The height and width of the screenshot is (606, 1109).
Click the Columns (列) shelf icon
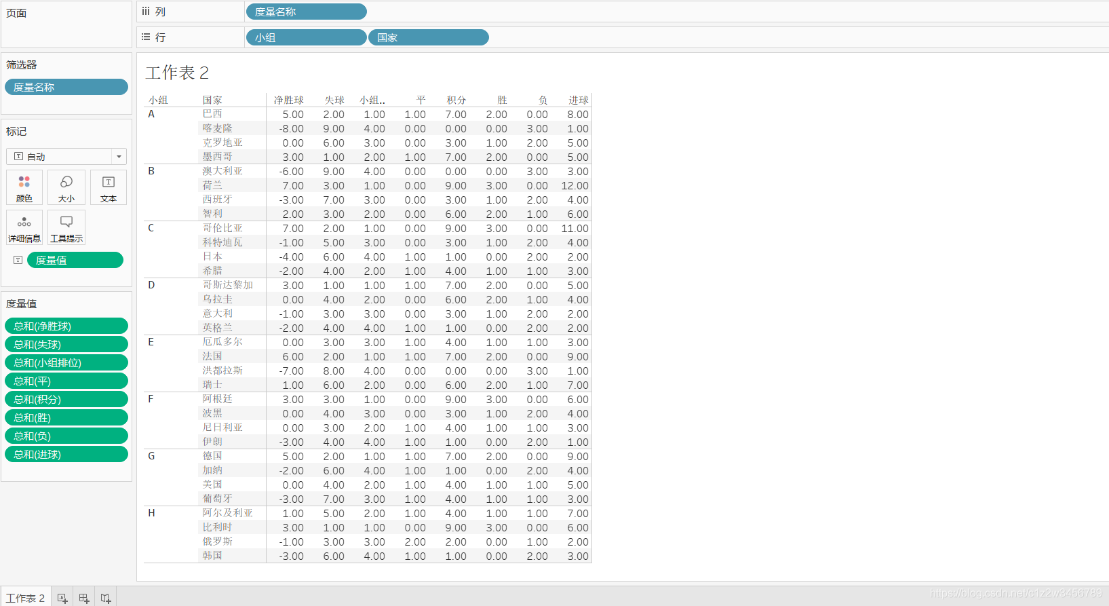point(146,12)
